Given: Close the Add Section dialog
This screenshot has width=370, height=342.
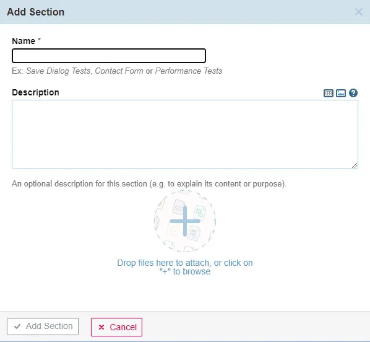Looking at the screenshot, I should pos(359,12).
